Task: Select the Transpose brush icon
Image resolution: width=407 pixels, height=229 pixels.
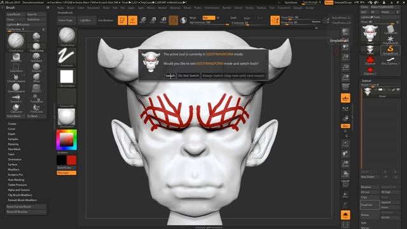Action: 36,98
